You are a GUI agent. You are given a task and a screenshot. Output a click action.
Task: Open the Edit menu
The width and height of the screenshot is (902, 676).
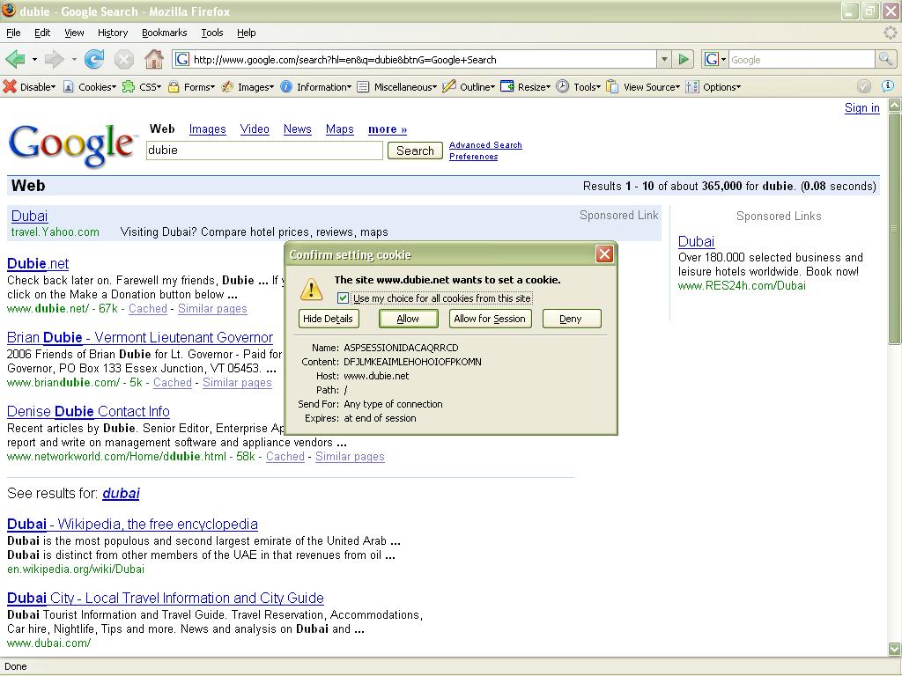(42, 33)
